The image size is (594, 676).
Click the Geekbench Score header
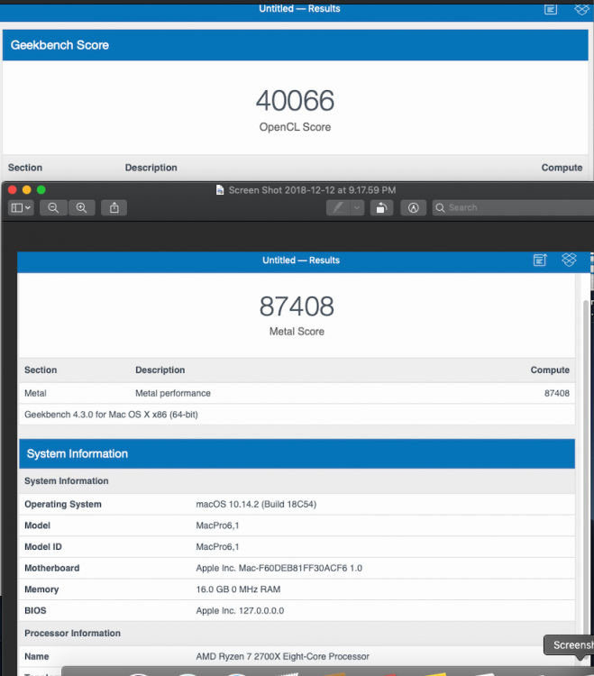[296, 45]
